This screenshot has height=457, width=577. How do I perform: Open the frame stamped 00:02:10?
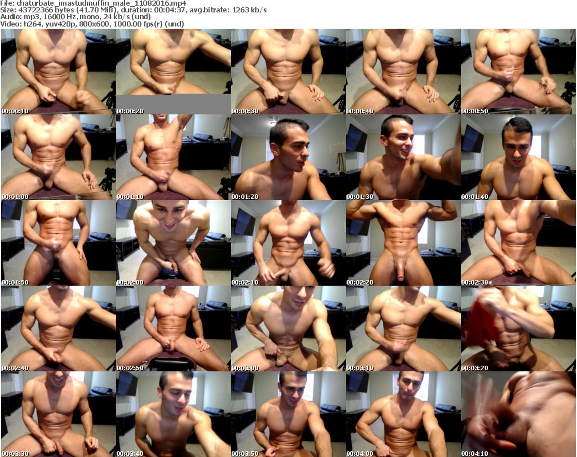coord(288,243)
